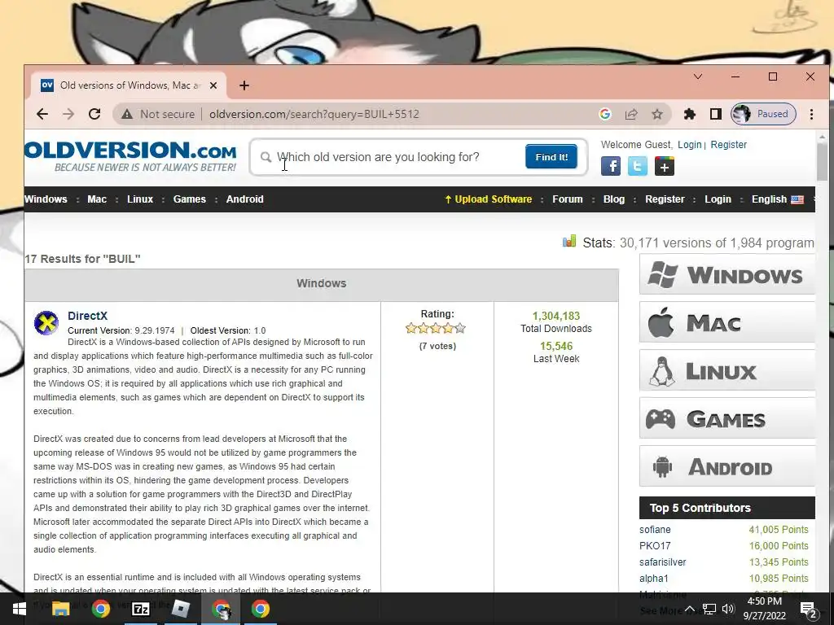Open the Google Plus icon link

665,166
